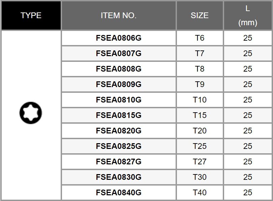Select item number FSEA0806G
The image size is (273, 201).
click(x=119, y=38)
